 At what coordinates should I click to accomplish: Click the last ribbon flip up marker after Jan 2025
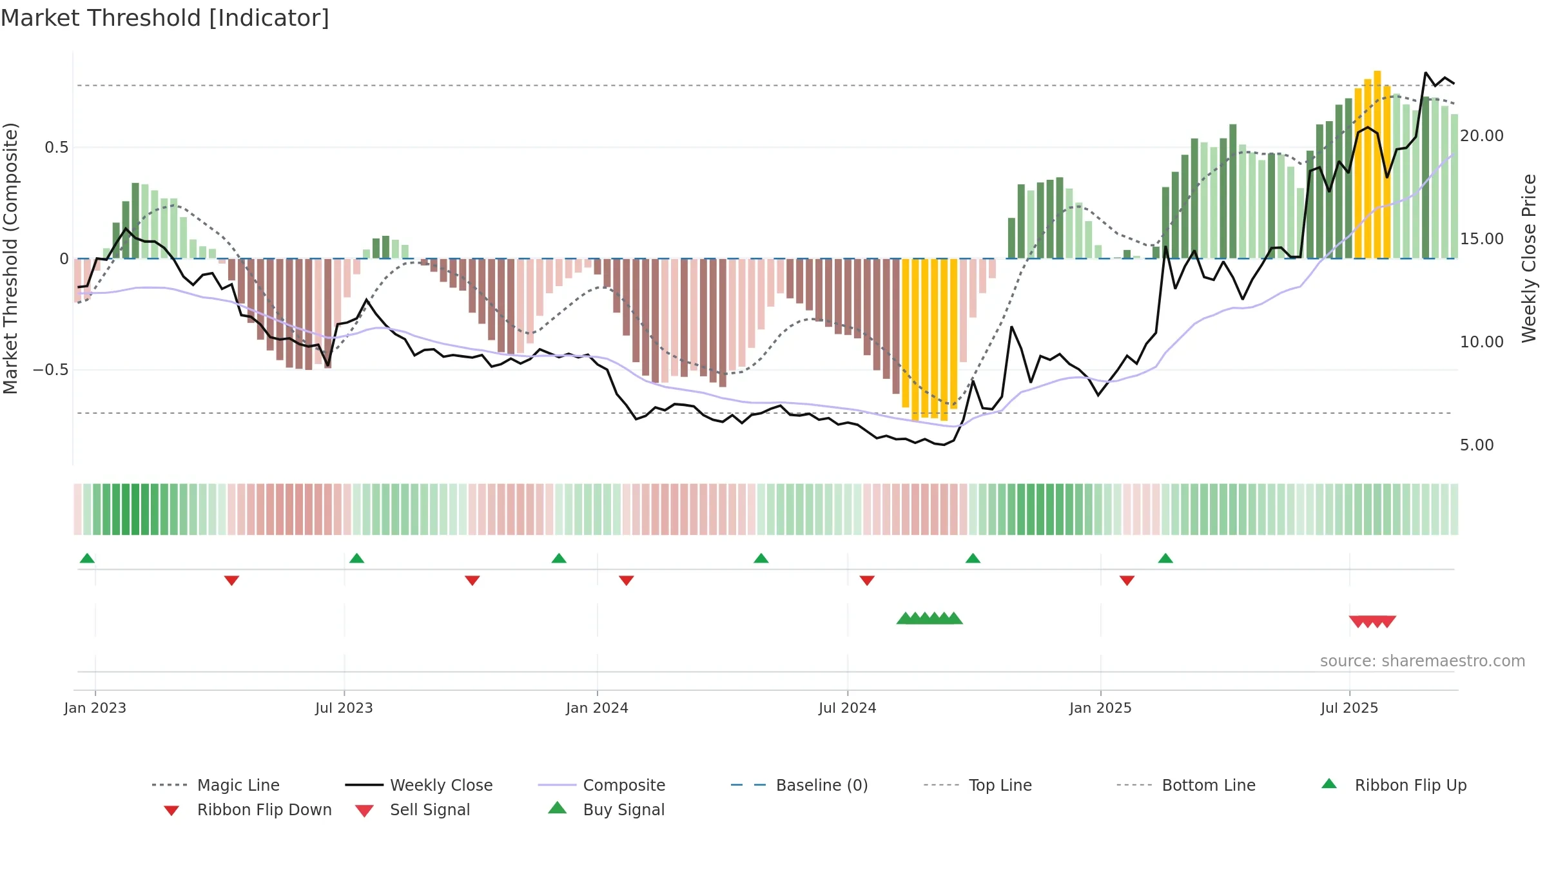(1165, 558)
